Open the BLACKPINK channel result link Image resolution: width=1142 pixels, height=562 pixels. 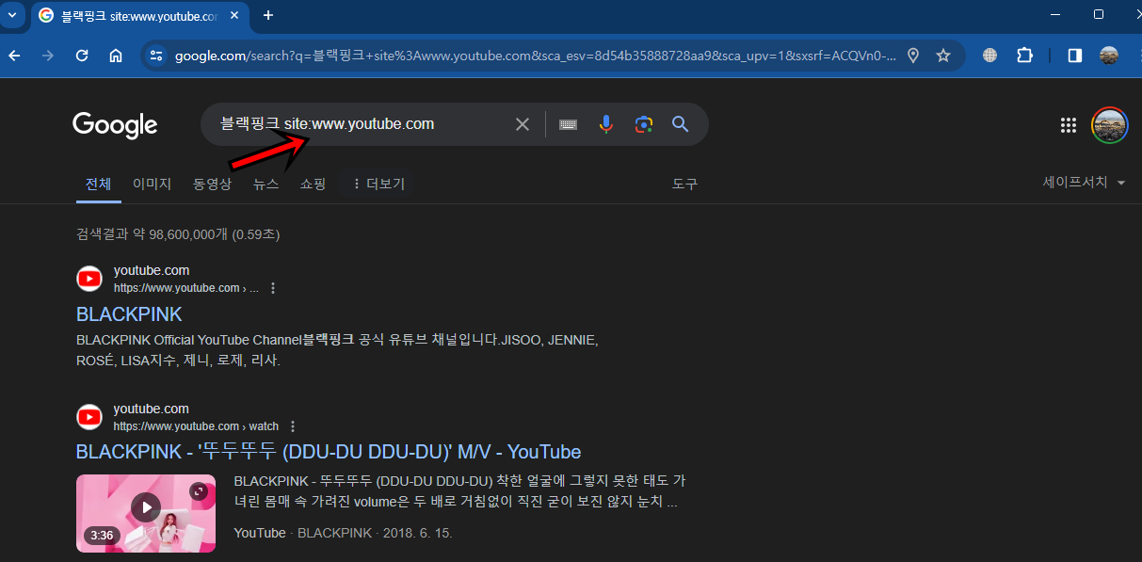click(x=129, y=314)
